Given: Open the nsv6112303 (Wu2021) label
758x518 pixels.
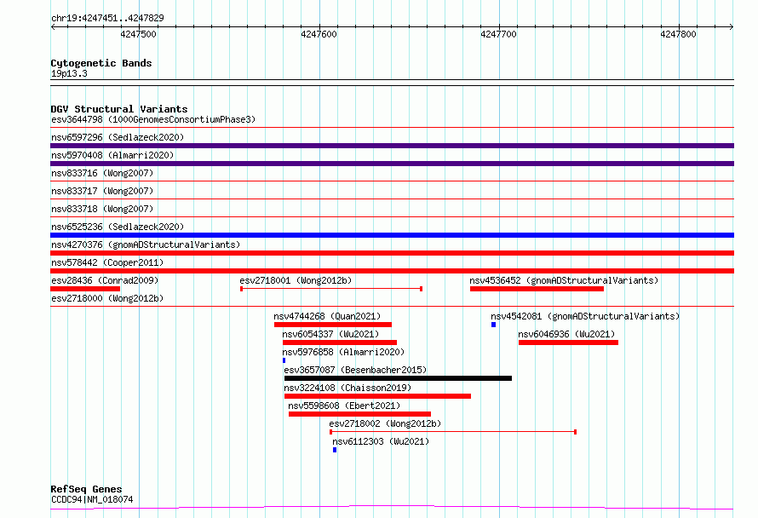Looking at the screenshot, I should [381, 441].
